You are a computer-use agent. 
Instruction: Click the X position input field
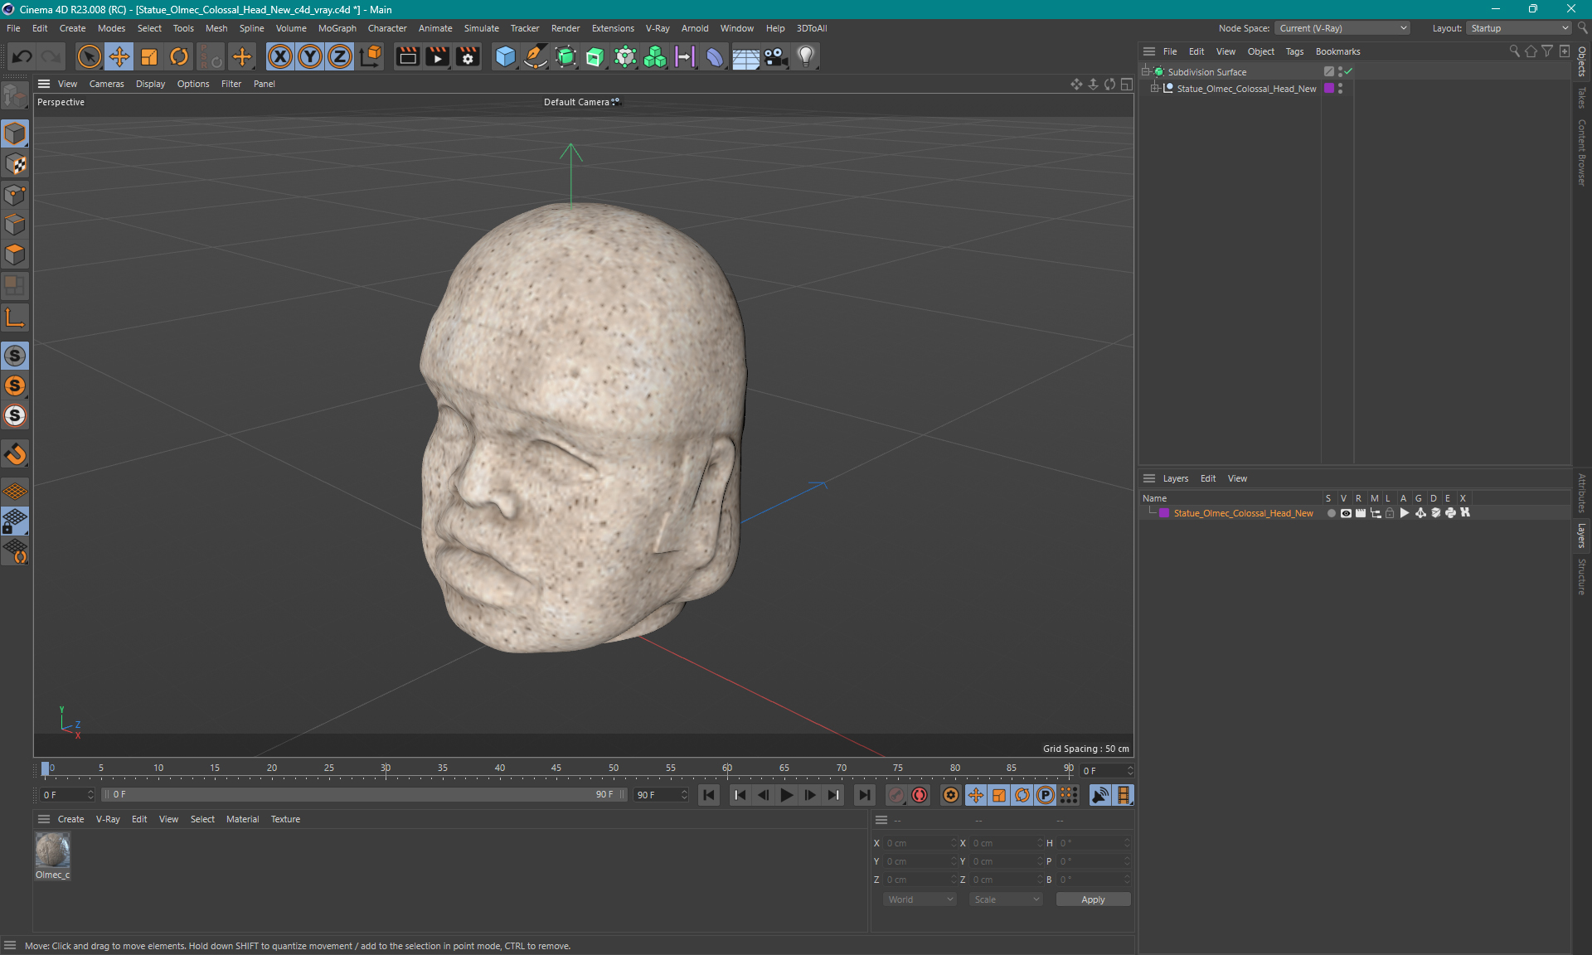pos(919,843)
